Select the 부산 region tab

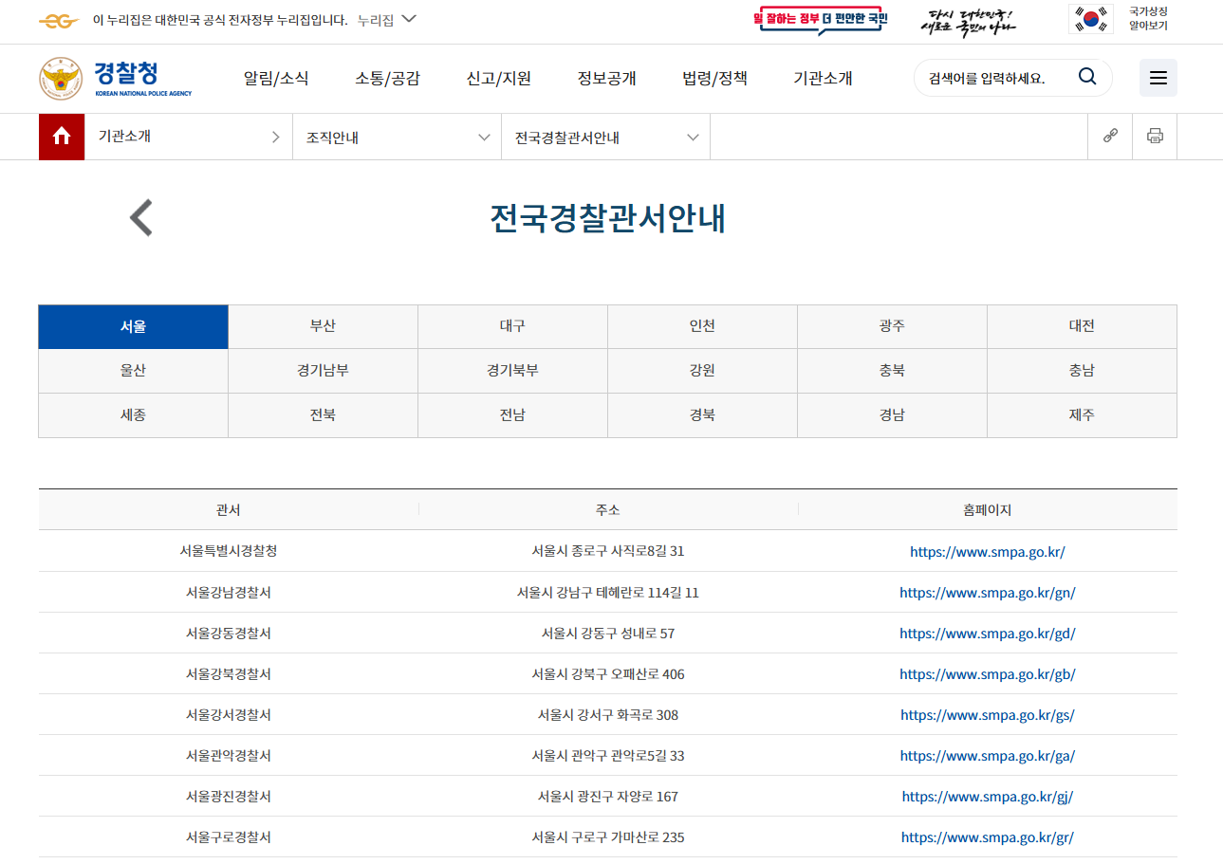point(323,325)
